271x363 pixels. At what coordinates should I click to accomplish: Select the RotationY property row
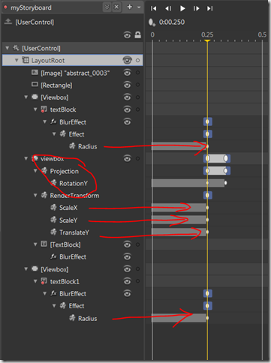(73, 183)
